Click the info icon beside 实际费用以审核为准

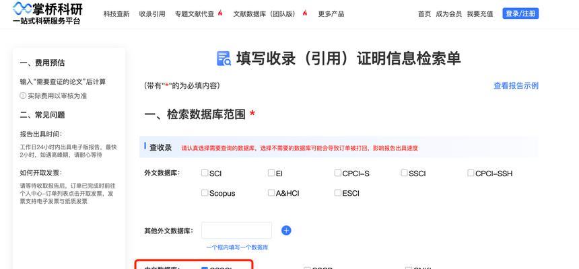23,95
